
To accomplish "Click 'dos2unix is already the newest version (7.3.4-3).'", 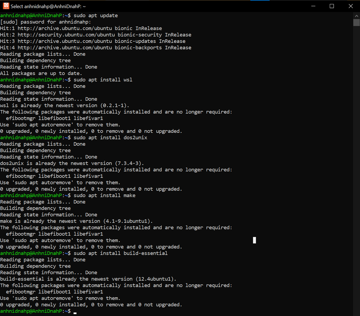I will click(72, 163).
